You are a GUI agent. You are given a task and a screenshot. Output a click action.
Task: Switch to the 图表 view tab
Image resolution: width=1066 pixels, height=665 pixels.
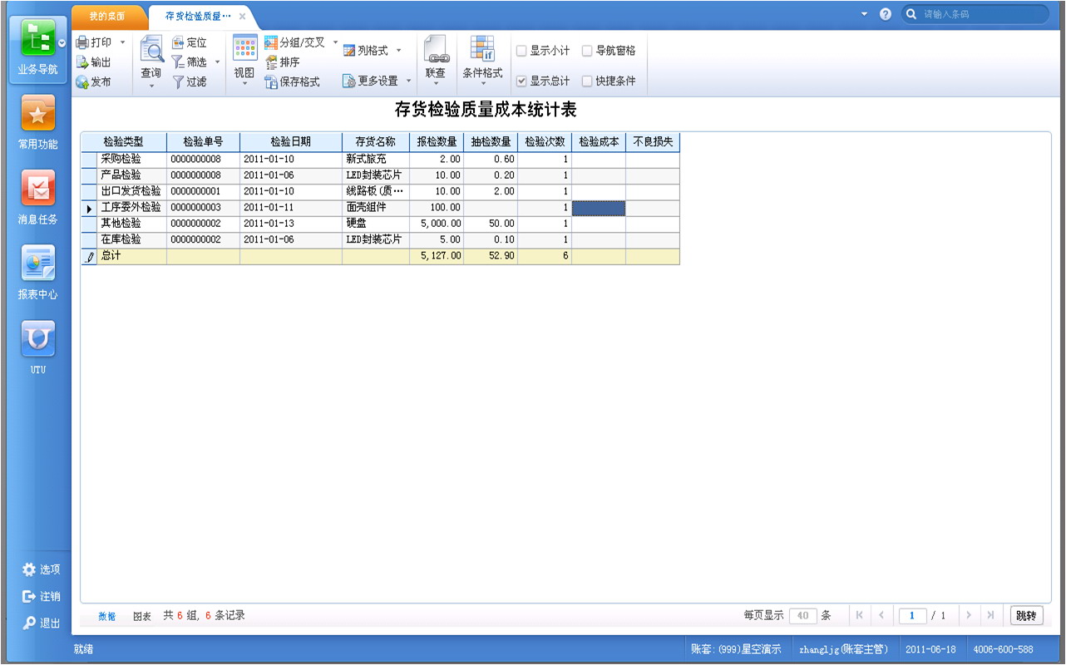(142, 616)
